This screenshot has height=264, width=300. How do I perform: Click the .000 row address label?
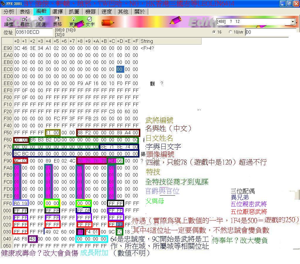[x=7, y=211]
